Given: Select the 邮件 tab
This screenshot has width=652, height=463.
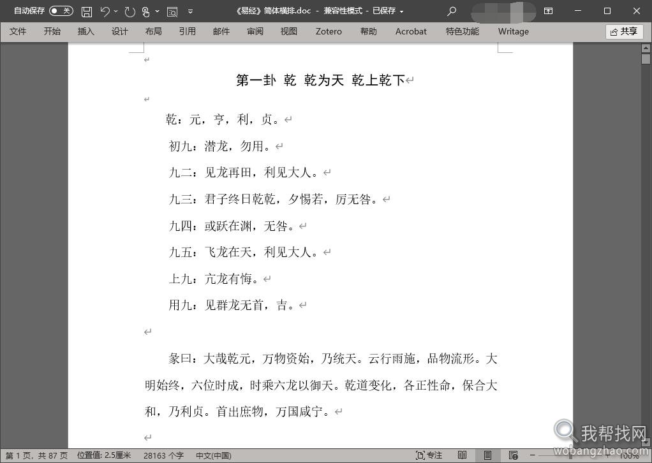Looking at the screenshot, I should (221, 32).
